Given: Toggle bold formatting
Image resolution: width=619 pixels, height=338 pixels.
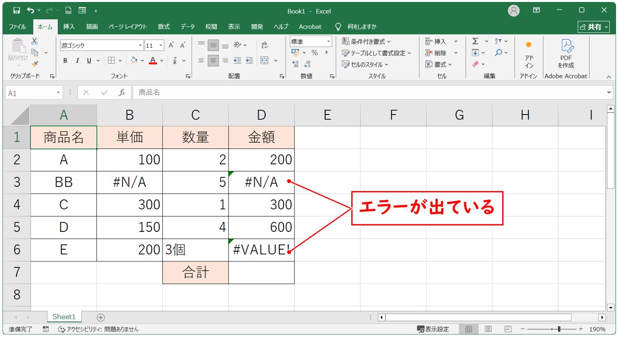Looking at the screenshot, I should [x=65, y=61].
